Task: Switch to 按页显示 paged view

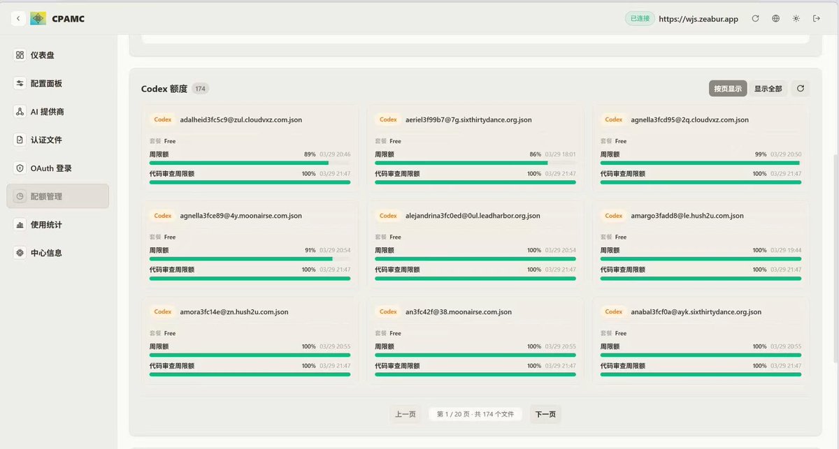Action: coord(728,89)
